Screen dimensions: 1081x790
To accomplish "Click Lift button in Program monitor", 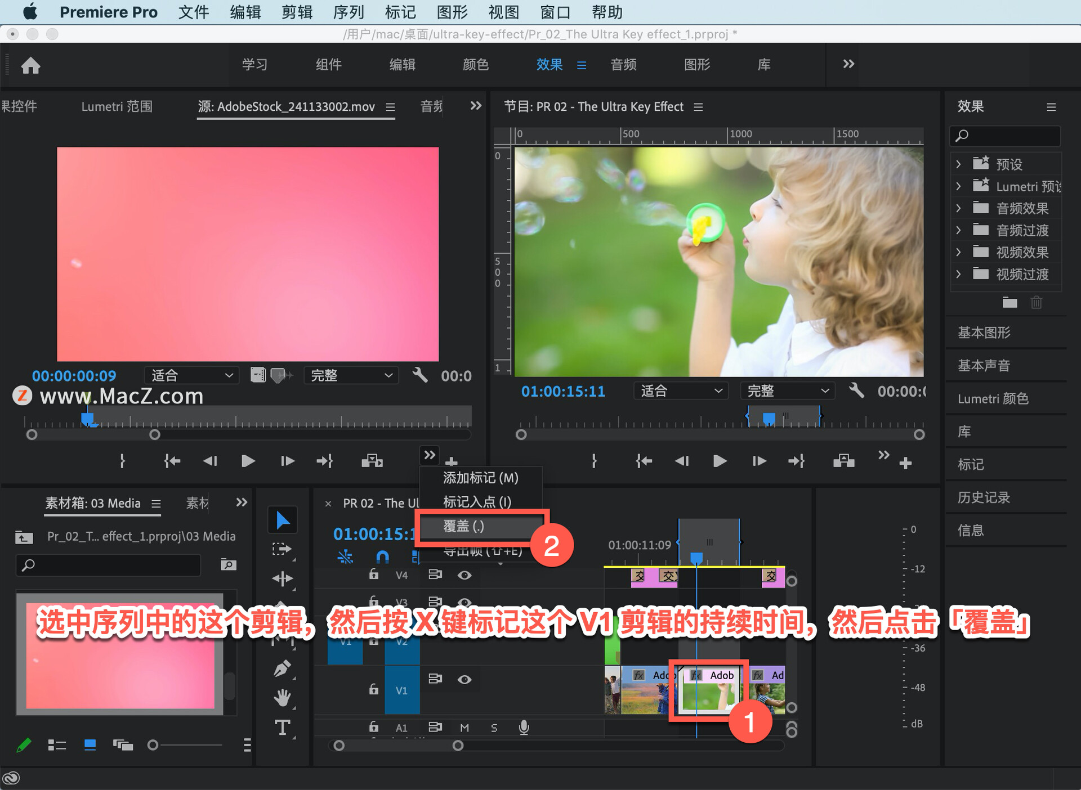I will tap(844, 461).
